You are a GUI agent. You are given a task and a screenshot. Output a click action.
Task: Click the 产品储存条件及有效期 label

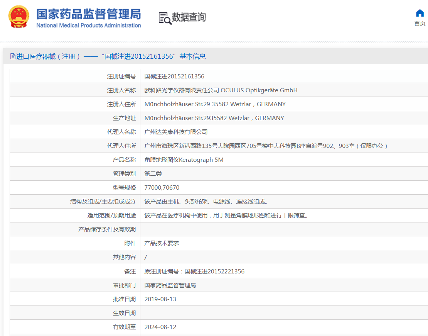click(x=107, y=229)
